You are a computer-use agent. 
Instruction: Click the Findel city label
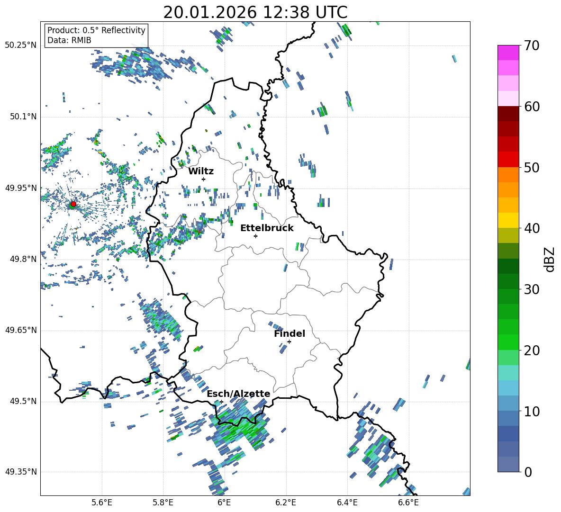(x=290, y=333)
